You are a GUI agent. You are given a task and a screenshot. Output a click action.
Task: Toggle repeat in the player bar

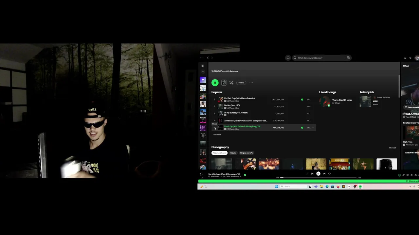click(x=330, y=174)
